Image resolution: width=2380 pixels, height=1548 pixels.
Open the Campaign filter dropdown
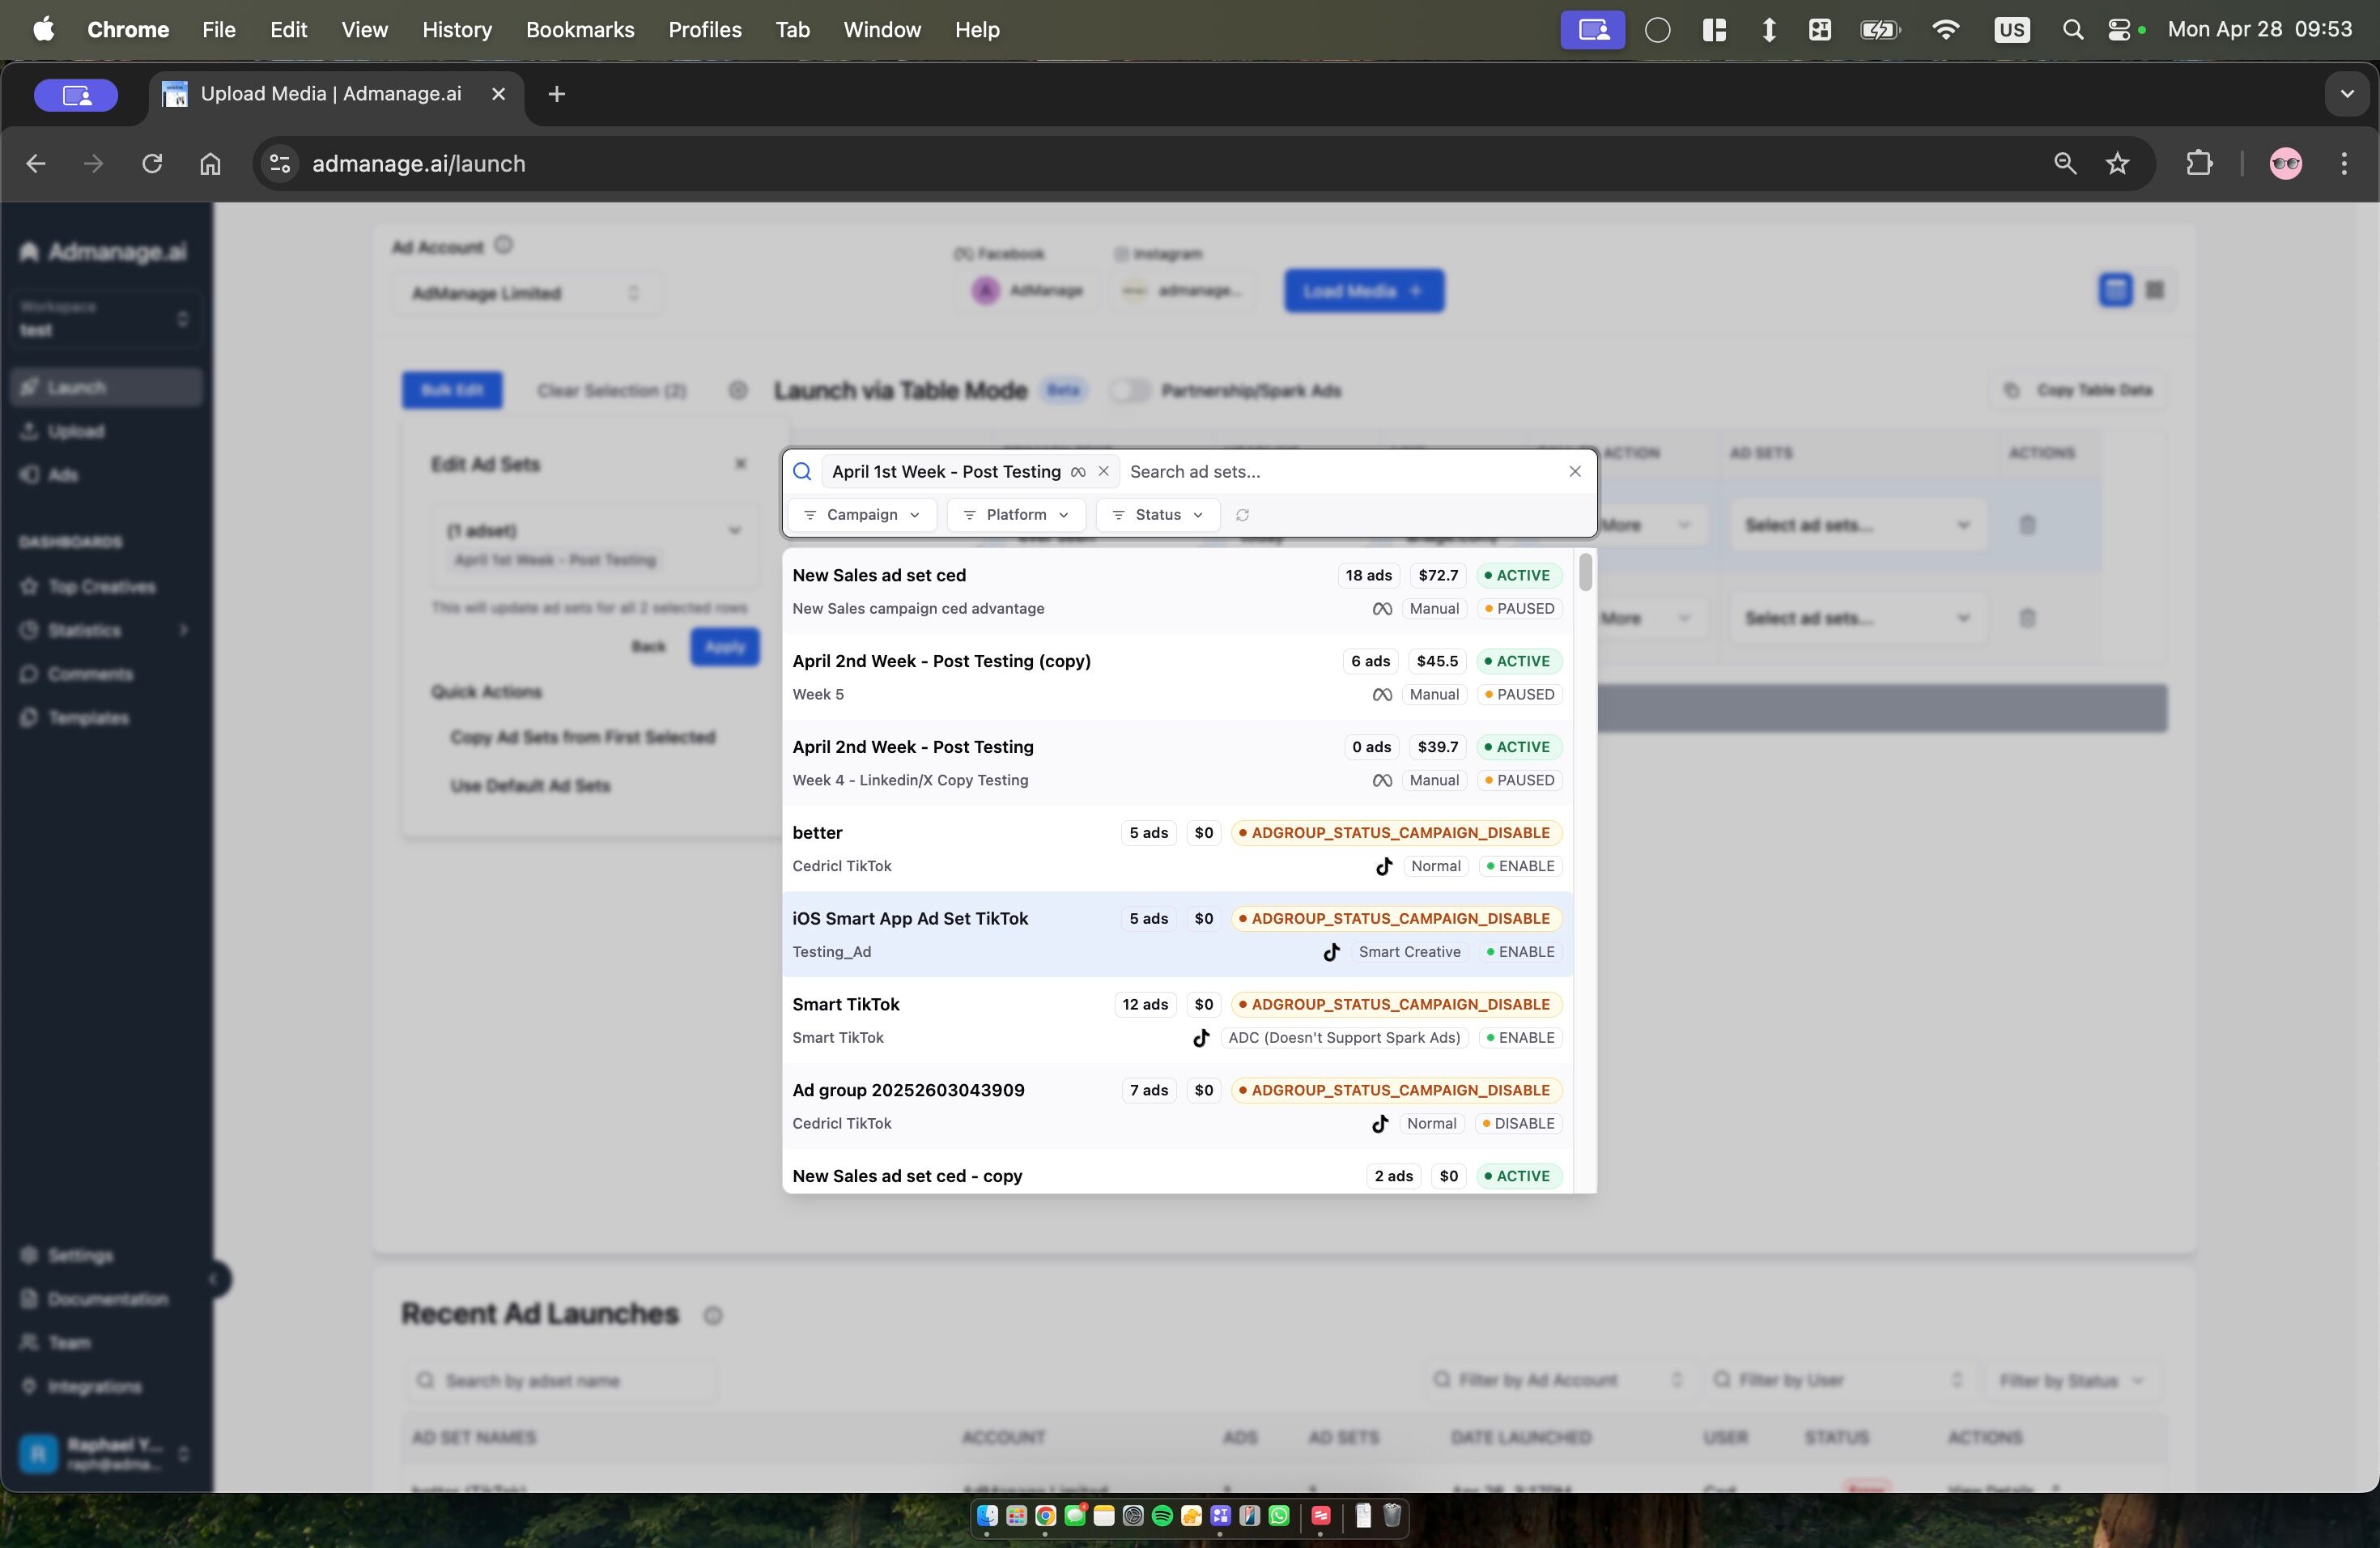862,515
